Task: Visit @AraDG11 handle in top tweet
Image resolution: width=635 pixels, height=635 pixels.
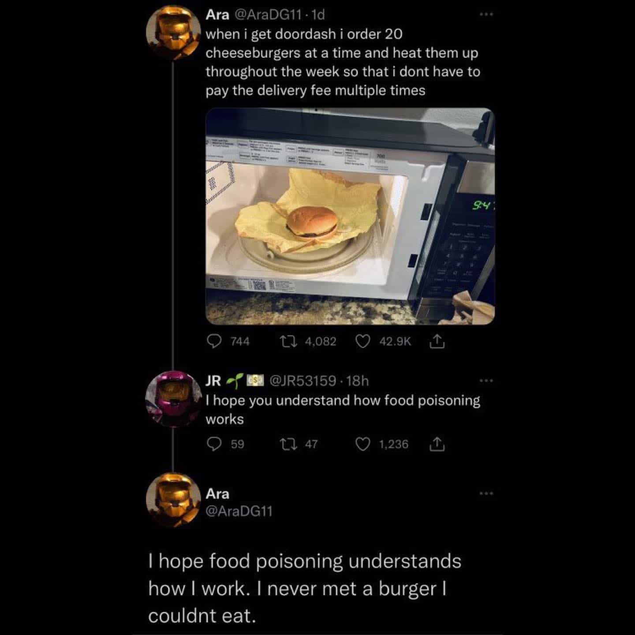Action: click(269, 15)
